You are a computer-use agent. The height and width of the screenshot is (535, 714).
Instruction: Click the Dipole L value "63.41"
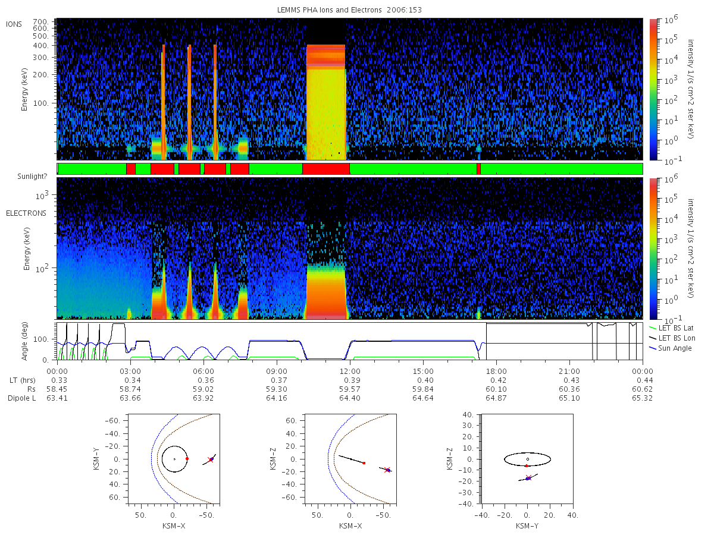point(57,398)
